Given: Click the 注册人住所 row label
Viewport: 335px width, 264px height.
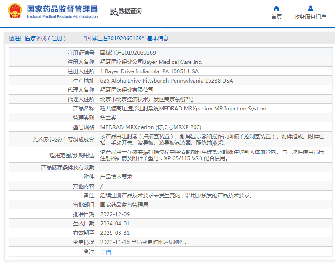Looking at the screenshot, I should pyautogui.click(x=81, y=71).
